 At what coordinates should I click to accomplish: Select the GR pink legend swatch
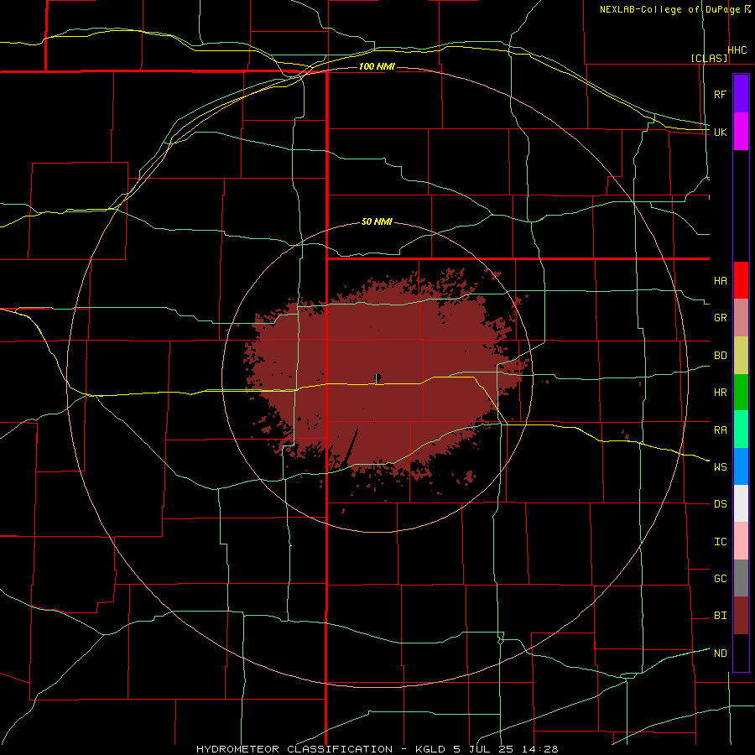(741, 318)
